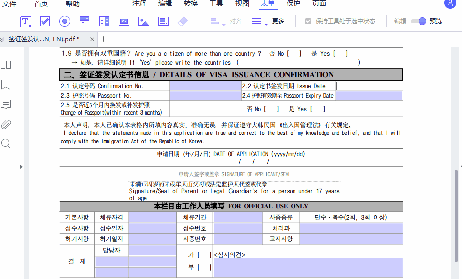Screen dimensions: 462x279
Task: Select the signature field form tool
Action: 163,21
